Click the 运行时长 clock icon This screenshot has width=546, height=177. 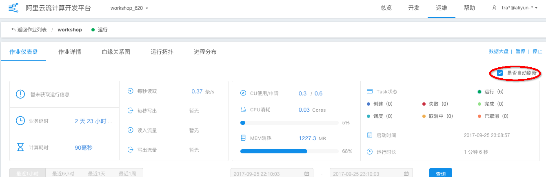[370, 152]
